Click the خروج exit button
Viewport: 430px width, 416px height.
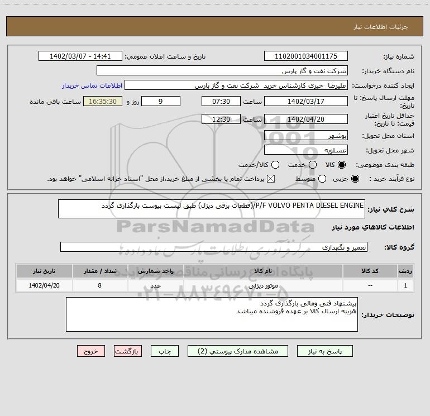(x=91, y=351)
